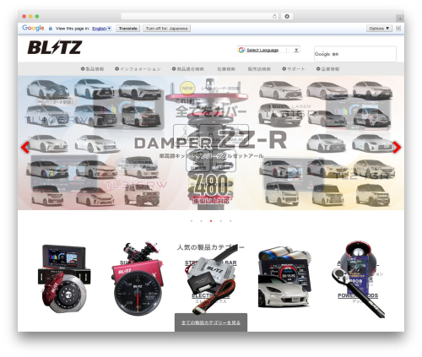Select the first carousel dot
This screenshot has height=357, width=422.
[192, 221]
